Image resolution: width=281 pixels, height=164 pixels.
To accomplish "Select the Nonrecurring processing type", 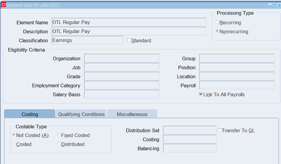I will [217, 31].
